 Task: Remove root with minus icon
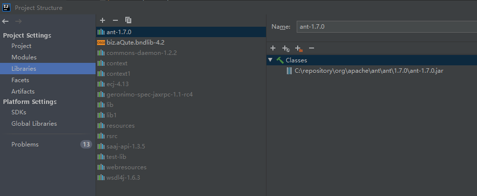click(311, 48)
